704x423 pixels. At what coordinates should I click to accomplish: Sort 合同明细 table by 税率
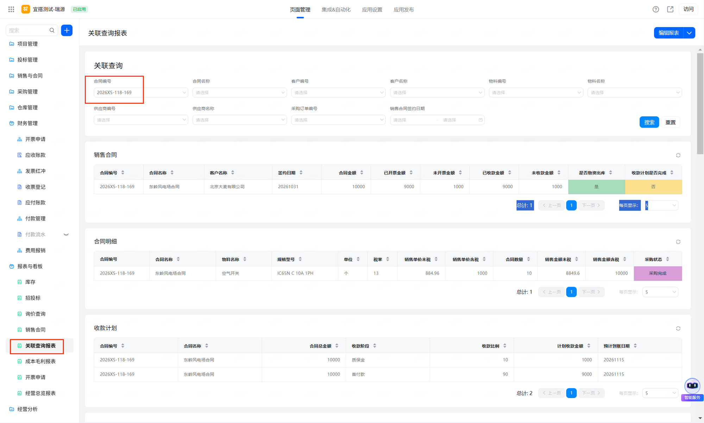(388, 259)
